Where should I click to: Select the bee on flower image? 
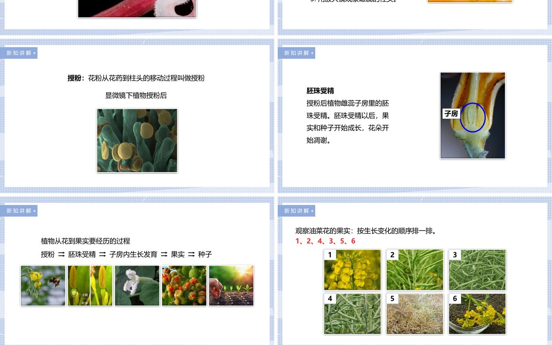43,285
